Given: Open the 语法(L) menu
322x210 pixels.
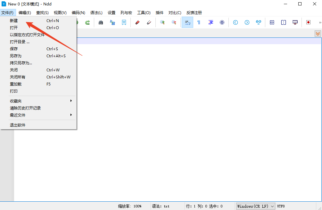Looking at the screenshot, I should pyautogui.click(x=96, y=13).
